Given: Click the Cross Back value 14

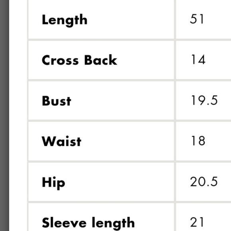Looking at the screenshot, I should pyautogui.click(x=198, y=59).
